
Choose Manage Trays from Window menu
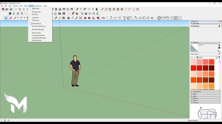[x=40, y=12]
